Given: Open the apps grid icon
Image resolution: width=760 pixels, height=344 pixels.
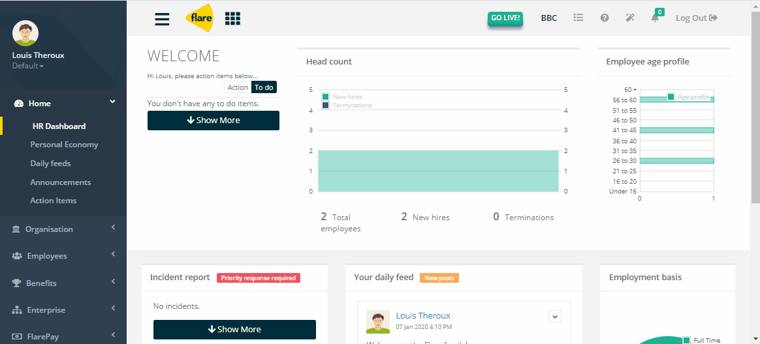Looking at the screenshot, I should pos(232,18).
